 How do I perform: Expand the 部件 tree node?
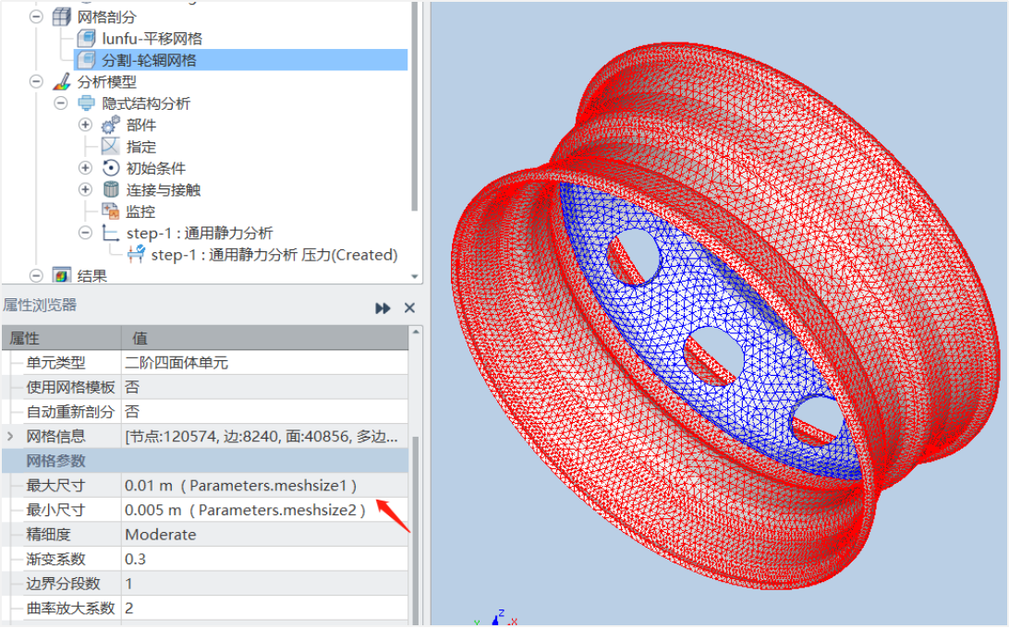[85, 125]
